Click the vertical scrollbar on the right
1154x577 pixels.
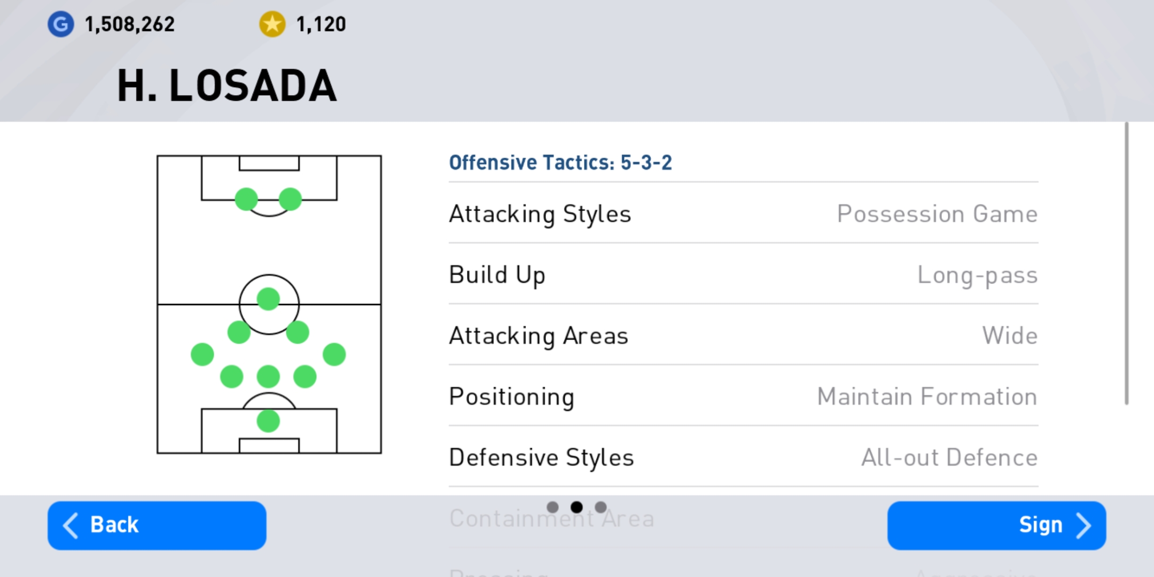point(1126,263)
